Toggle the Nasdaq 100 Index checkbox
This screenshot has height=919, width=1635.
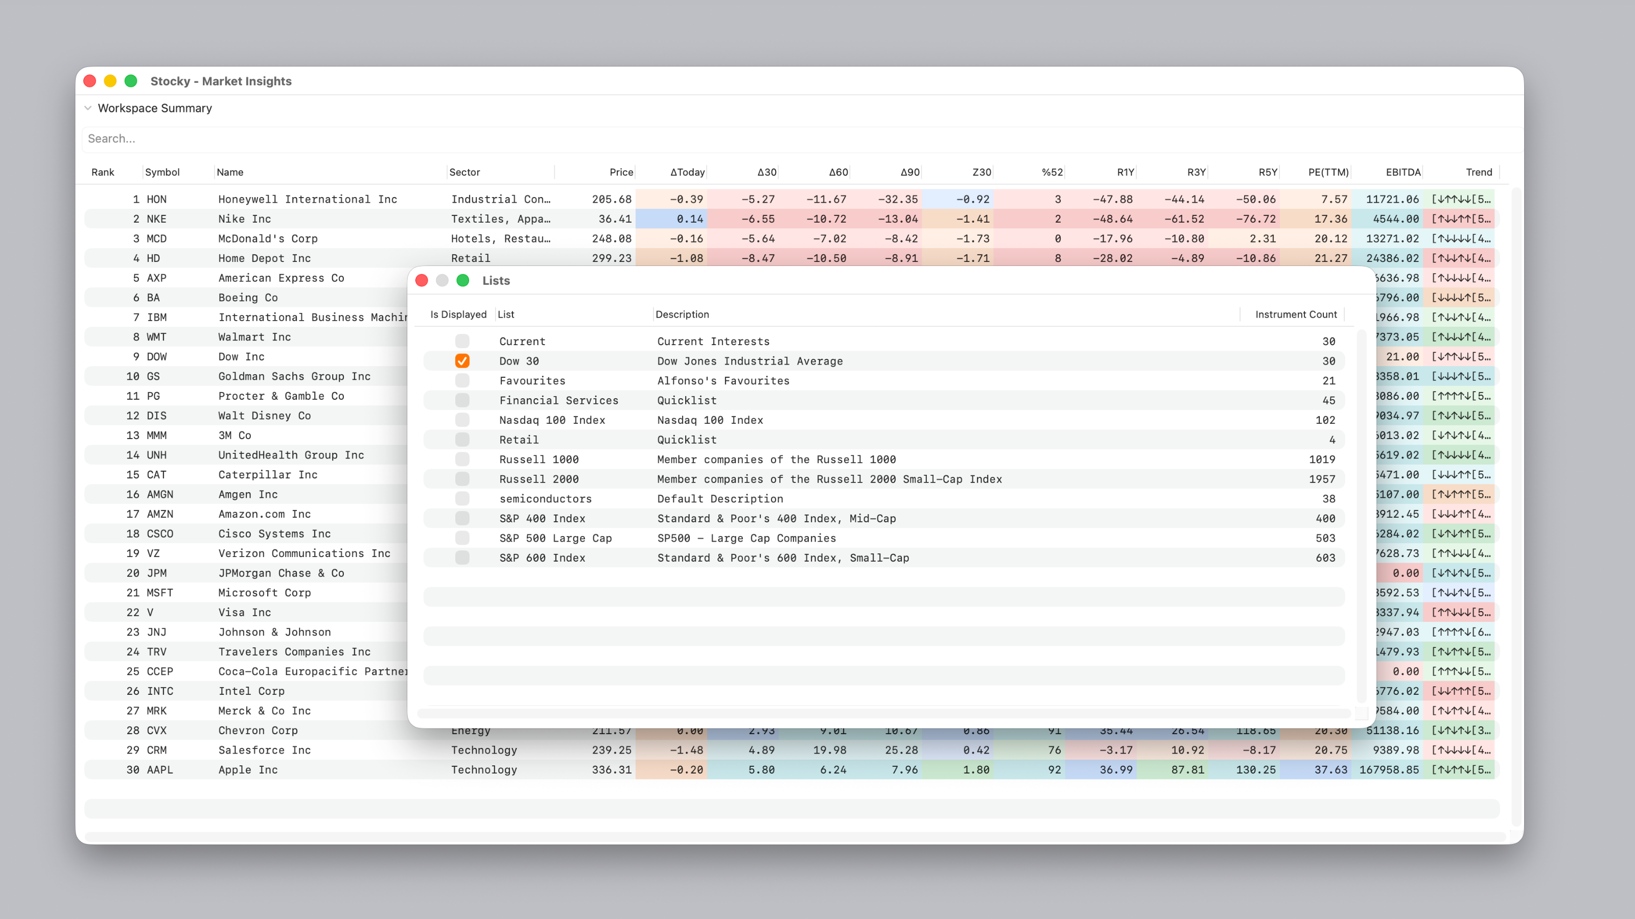click(x=462, y=420)
